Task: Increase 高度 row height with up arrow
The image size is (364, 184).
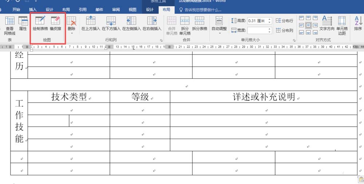Action: click(269, 19)
